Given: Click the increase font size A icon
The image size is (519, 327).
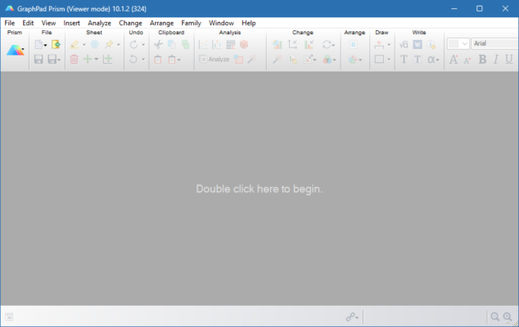Looking at the screenshot, I should coord(454,59).
